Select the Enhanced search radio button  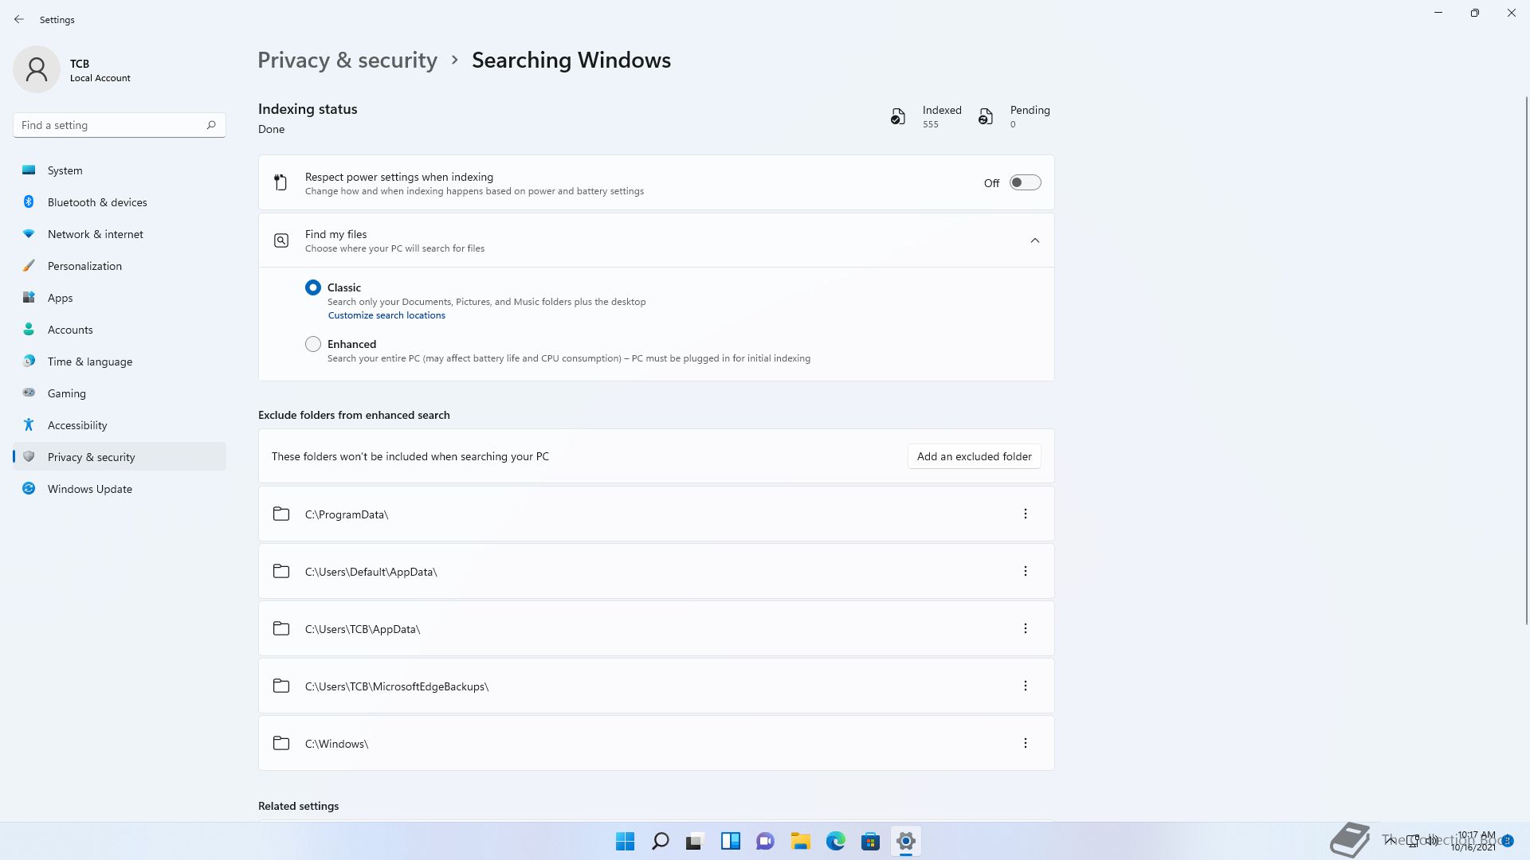[x=313, y=344]
